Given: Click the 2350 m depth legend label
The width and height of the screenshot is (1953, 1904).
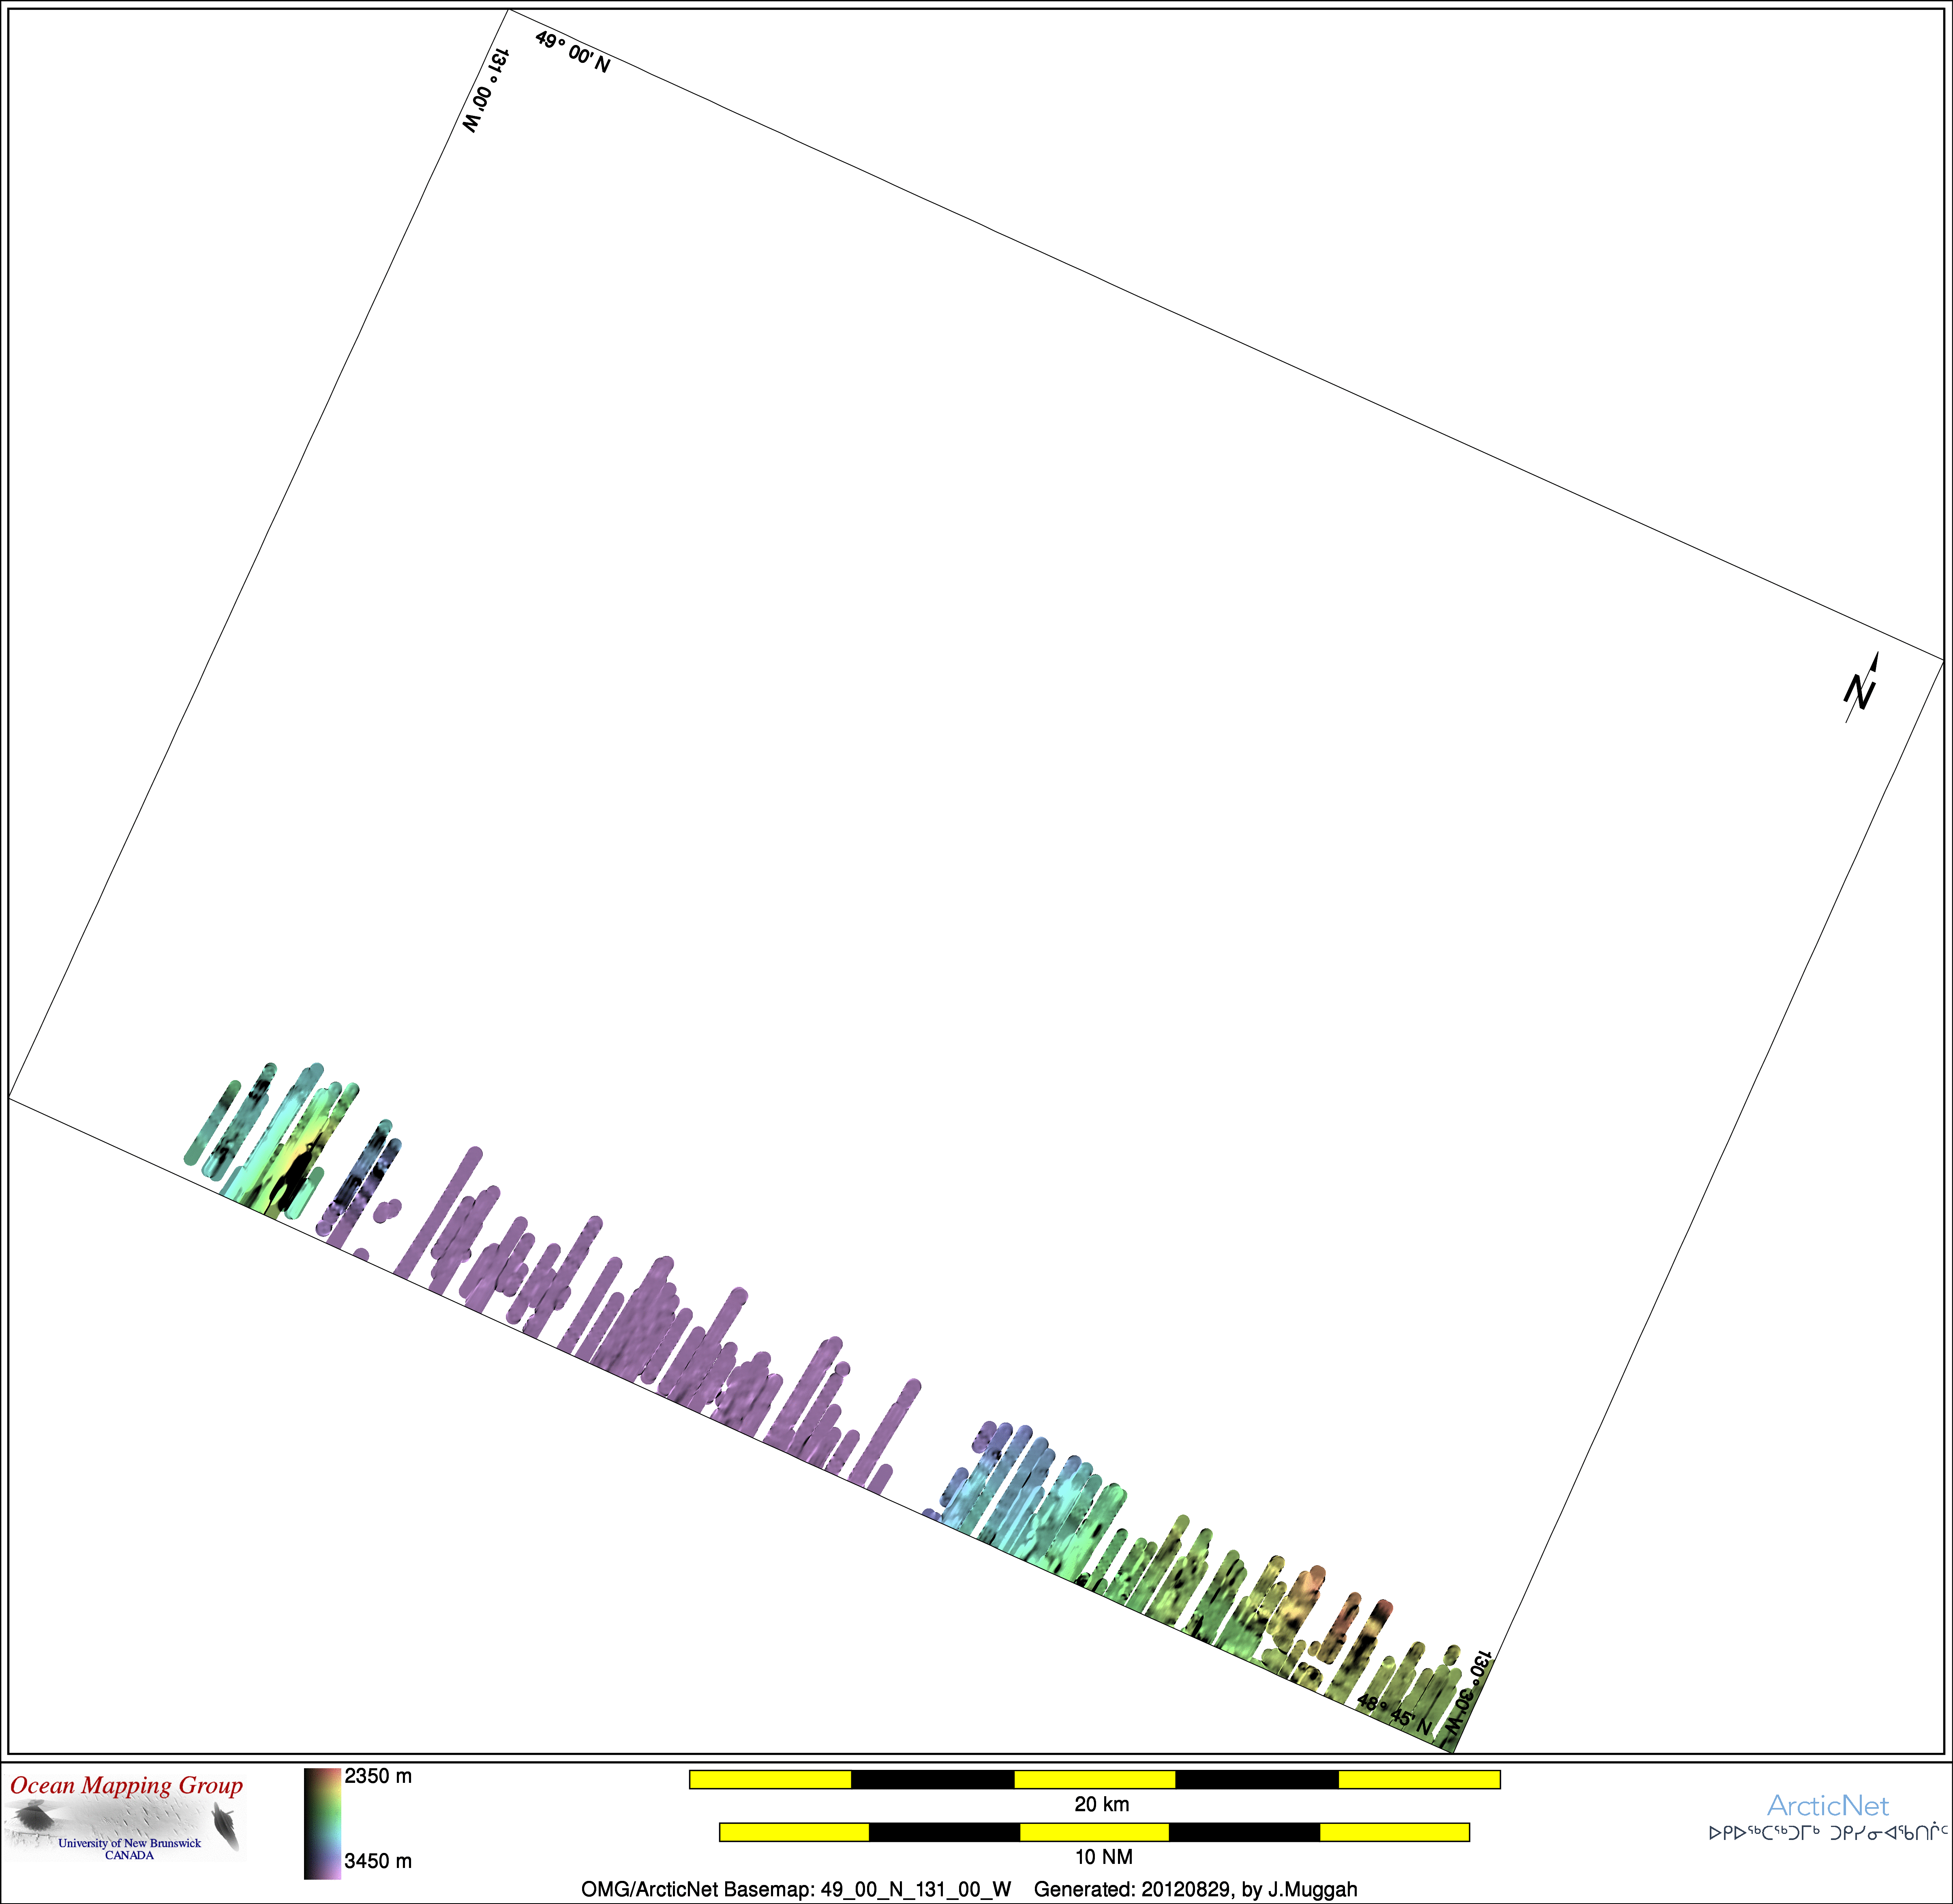Looking at the screenshot, I should (x=378, y=1777).
